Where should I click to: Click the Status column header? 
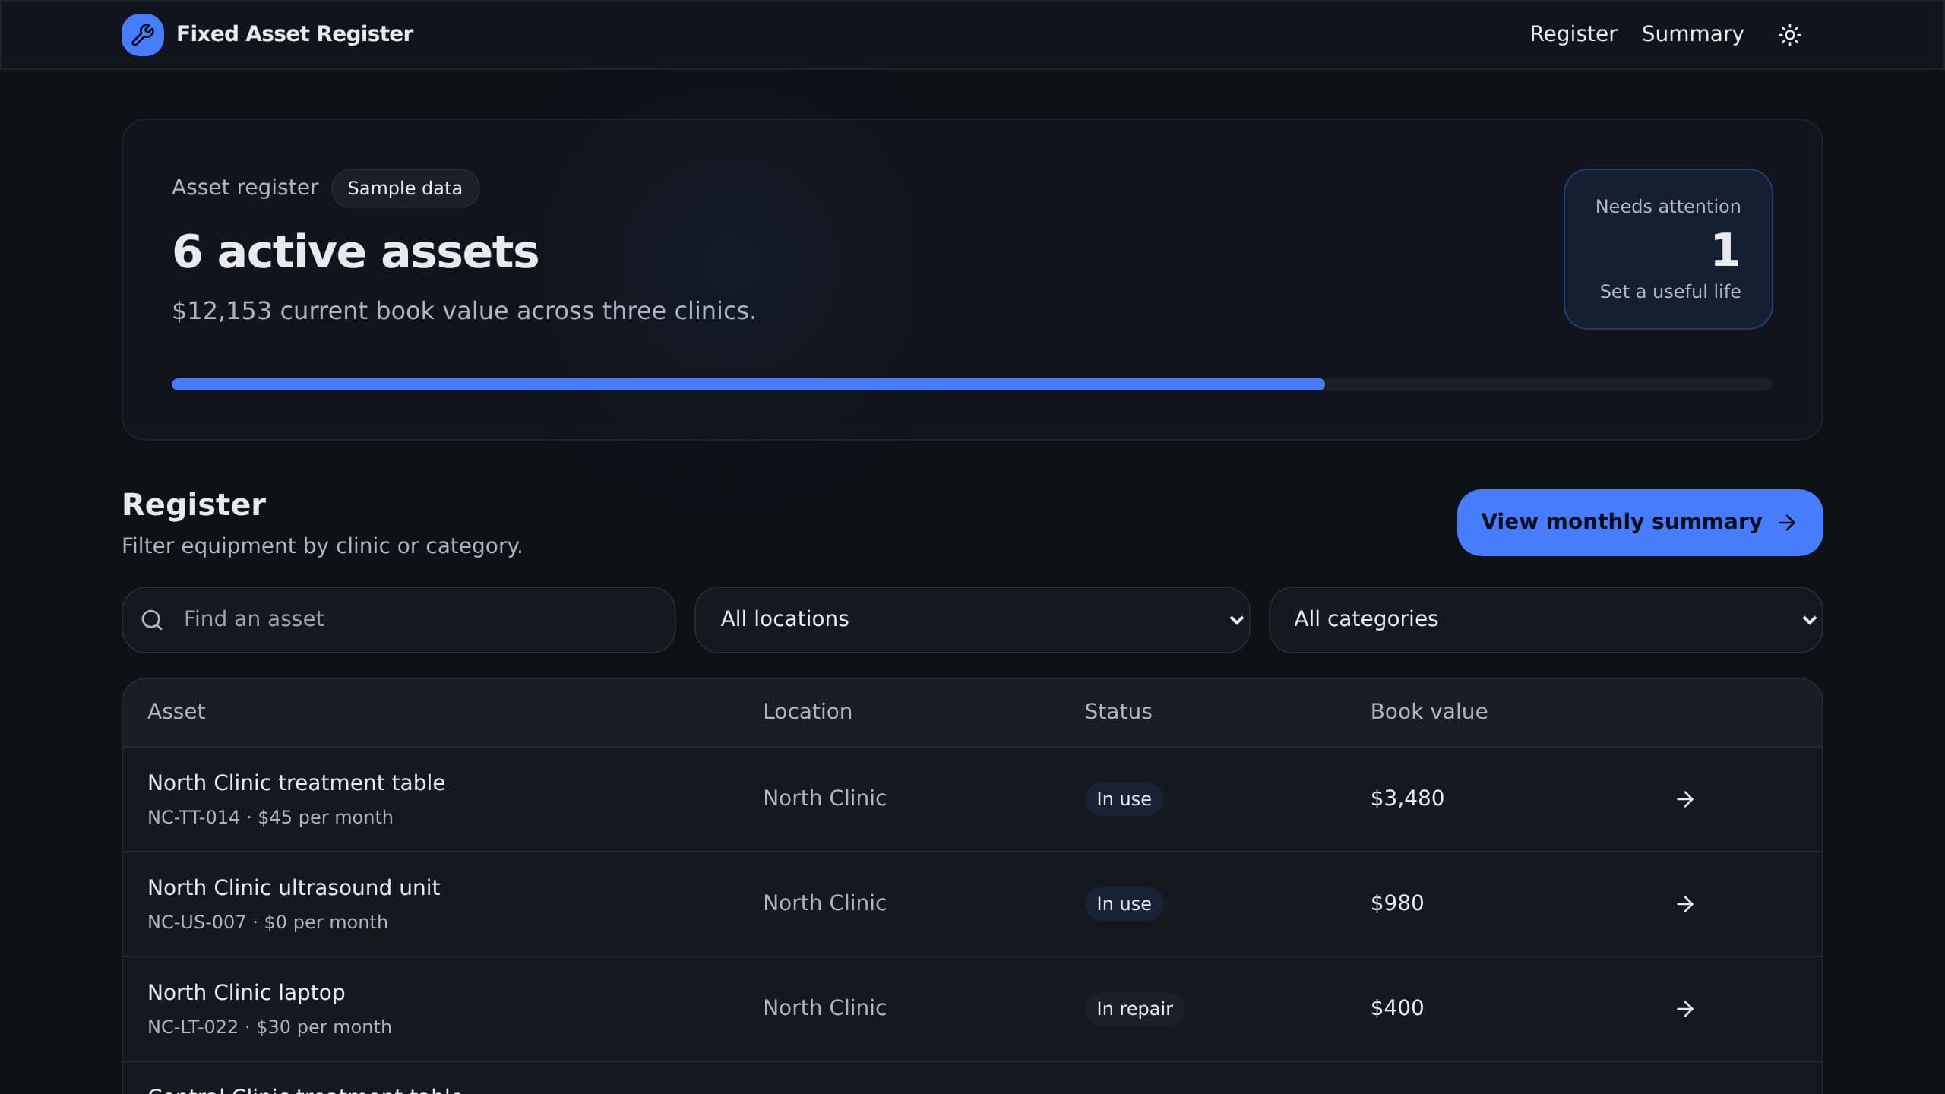1118,712
